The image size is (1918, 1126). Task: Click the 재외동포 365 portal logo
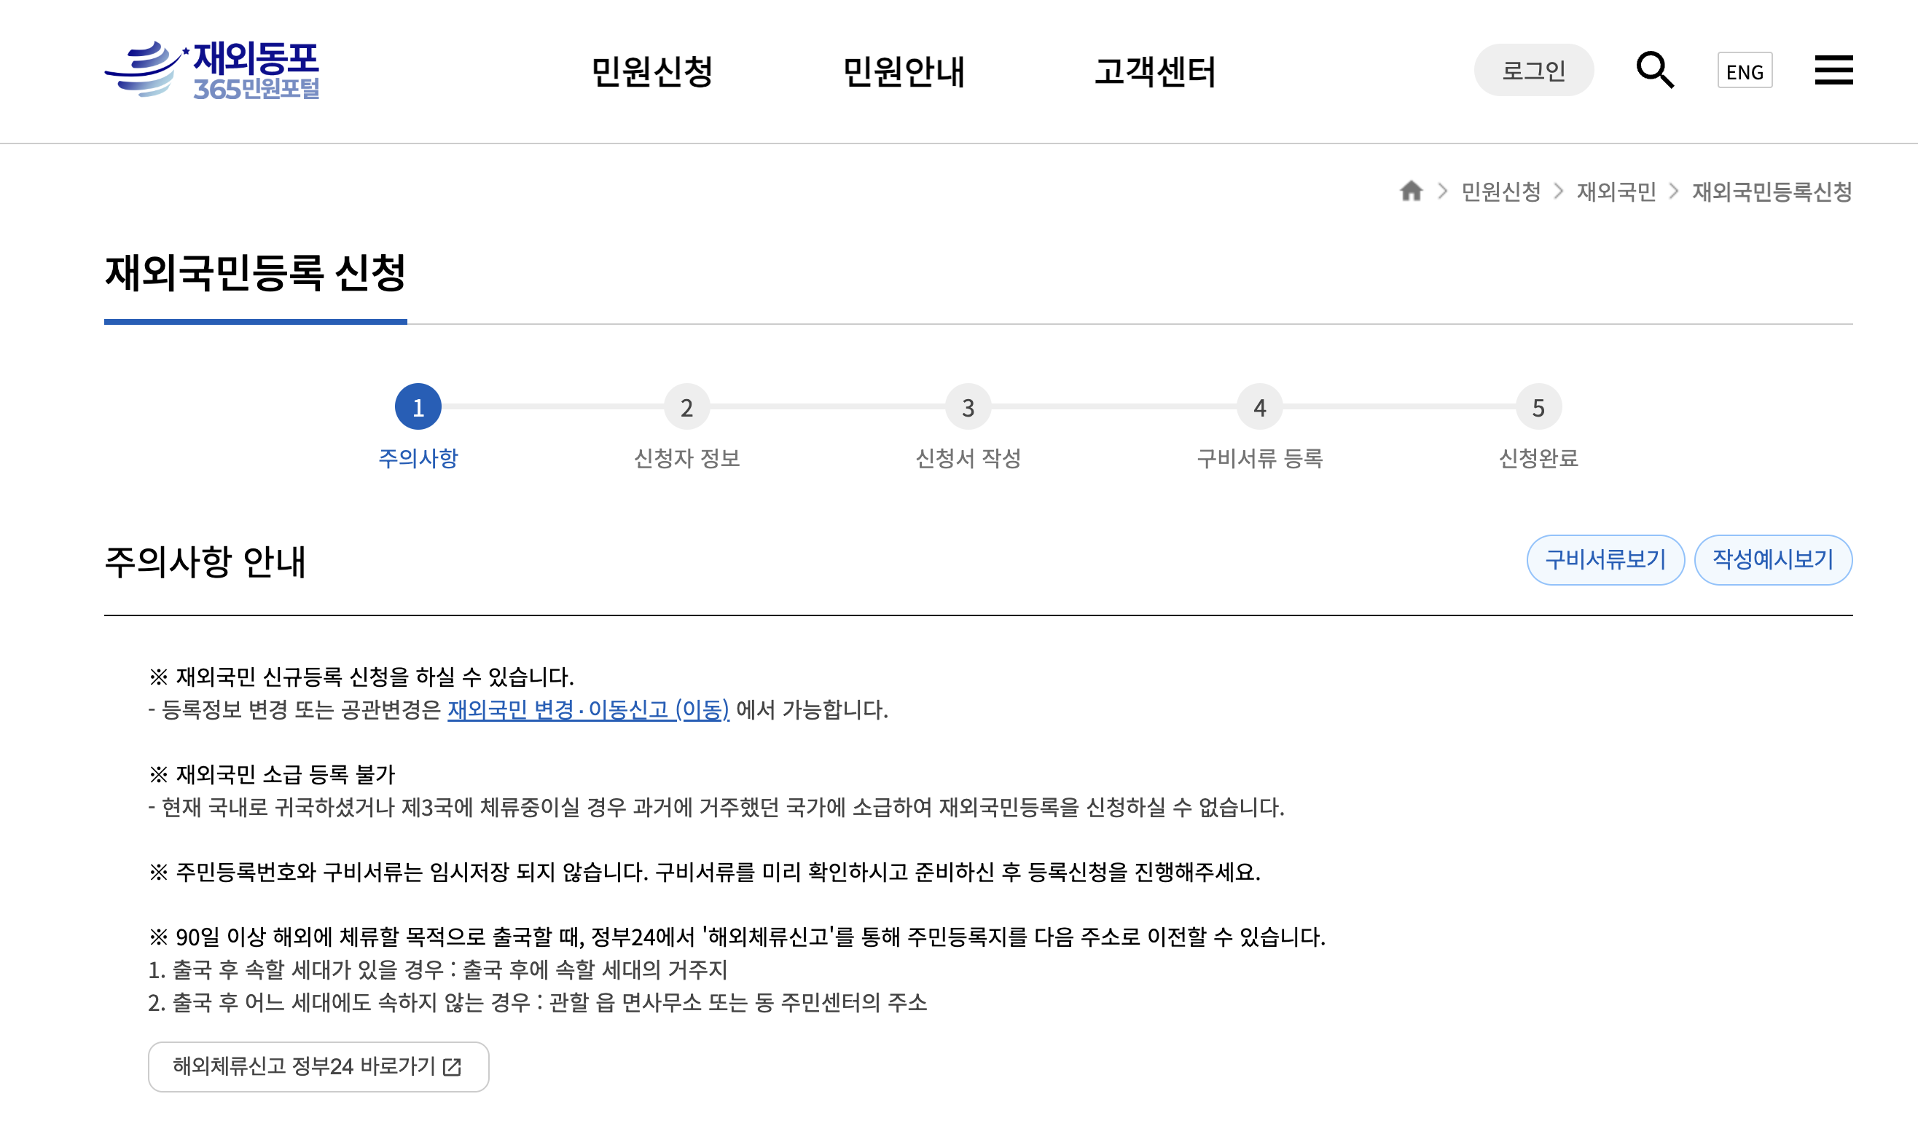point(212,70)
